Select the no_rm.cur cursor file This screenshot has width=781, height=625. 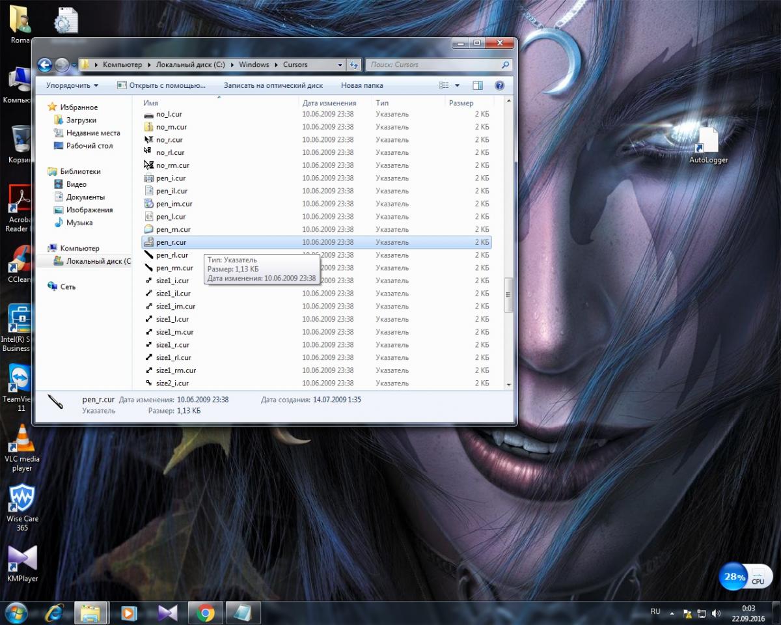click(x=172, y=165)
